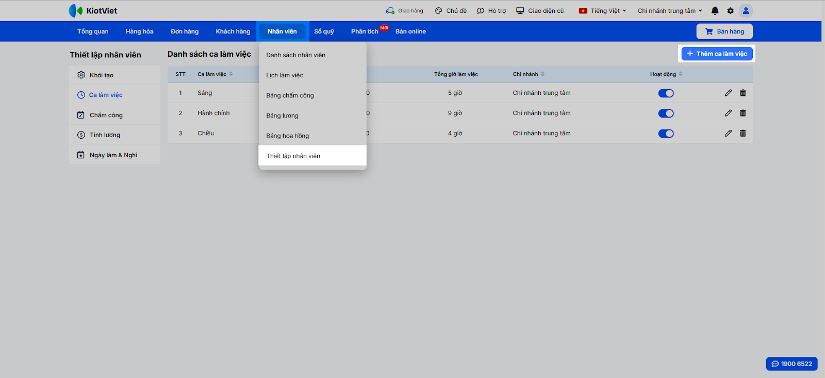The height and width of the screenshot is (378, 825).
Task: Click the Bán hàng button
Action: (x=724, y=31)
